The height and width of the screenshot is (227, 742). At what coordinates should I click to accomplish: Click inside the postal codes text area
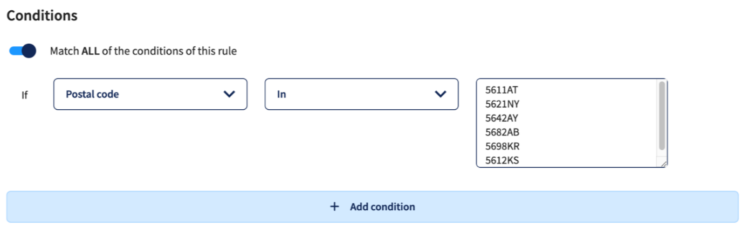click(572, 123)
